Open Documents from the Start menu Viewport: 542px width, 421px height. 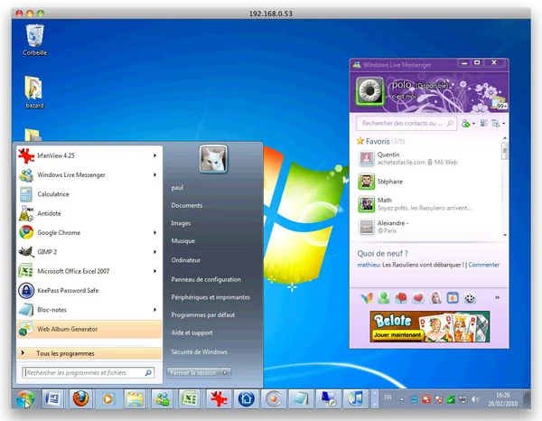187,205
